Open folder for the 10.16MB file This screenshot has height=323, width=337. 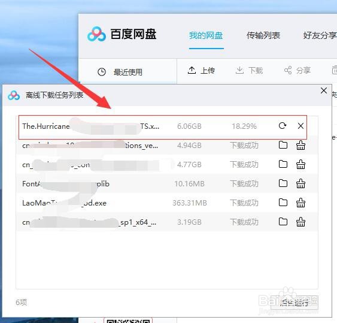[283, 183]
